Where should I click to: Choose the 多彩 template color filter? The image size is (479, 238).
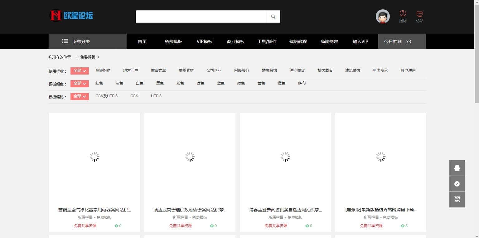[302, 83]
